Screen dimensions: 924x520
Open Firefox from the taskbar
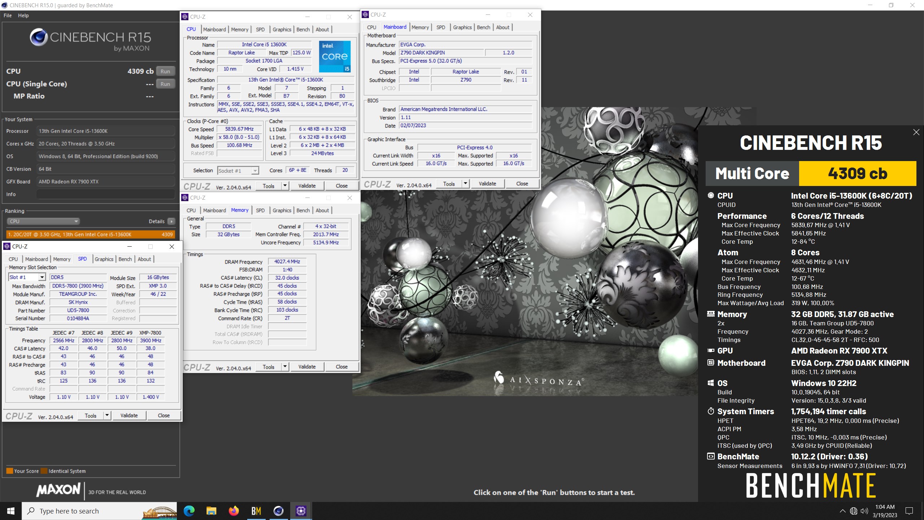tap(234, 511)
